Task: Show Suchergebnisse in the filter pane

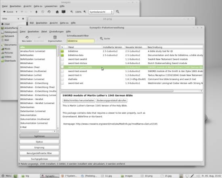Action: (x=40, y=159)
